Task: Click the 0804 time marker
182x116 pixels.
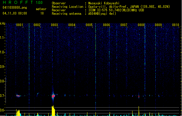Action: [72, 25]
